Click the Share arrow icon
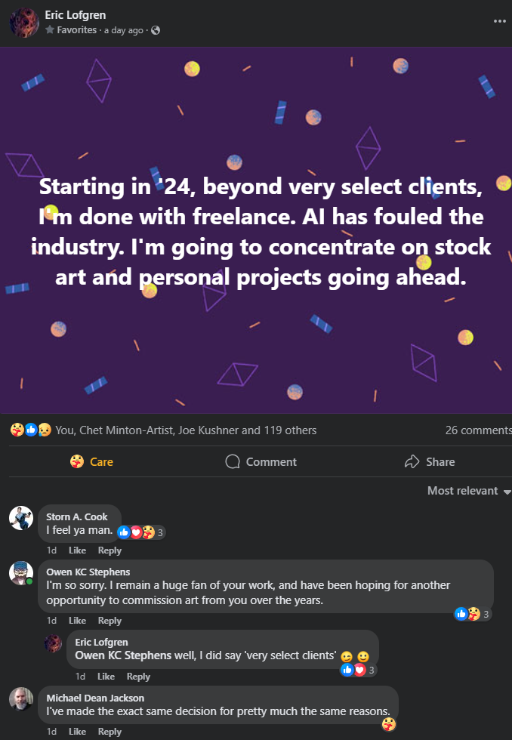The image size is (512, 740). pos(412,461)
